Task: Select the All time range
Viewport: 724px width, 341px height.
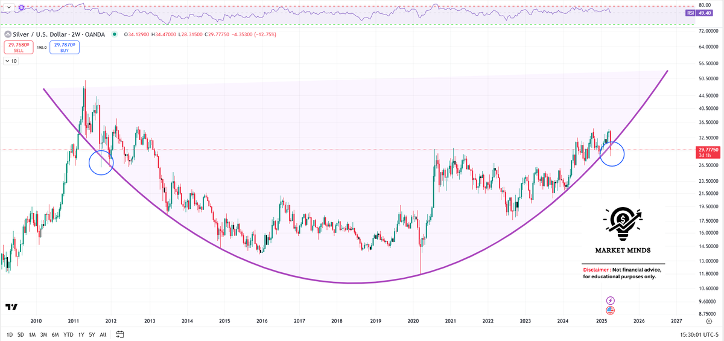Action: (103, 334)
